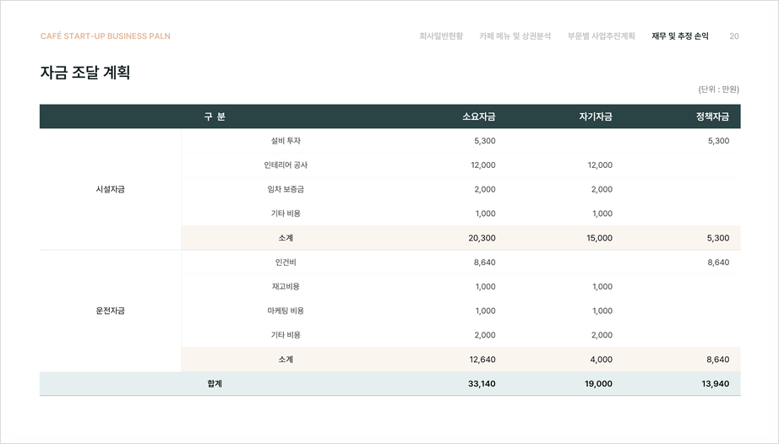779x444 pixels.
Task: Select 인테리어 공사 소요자금 value 12,000
Action: (483, 165)
